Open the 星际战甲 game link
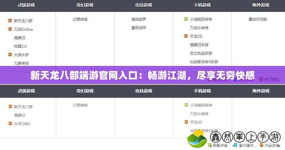 coord(139,28)
